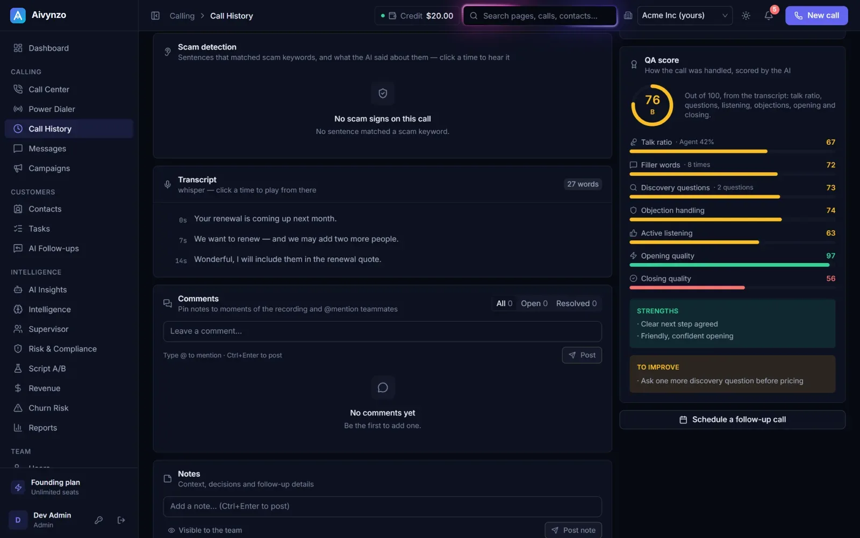
Task: Open Messages in the sidebar
Action: coord(69,148)
